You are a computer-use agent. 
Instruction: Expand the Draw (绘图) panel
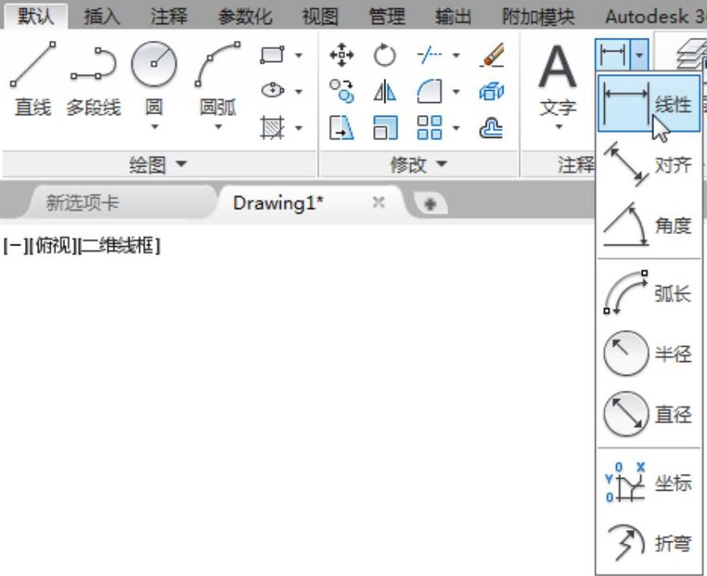click(x=158, y=164)
